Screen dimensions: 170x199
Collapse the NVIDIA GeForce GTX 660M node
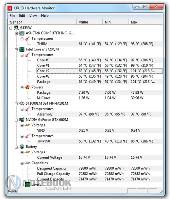coord(16,120)
